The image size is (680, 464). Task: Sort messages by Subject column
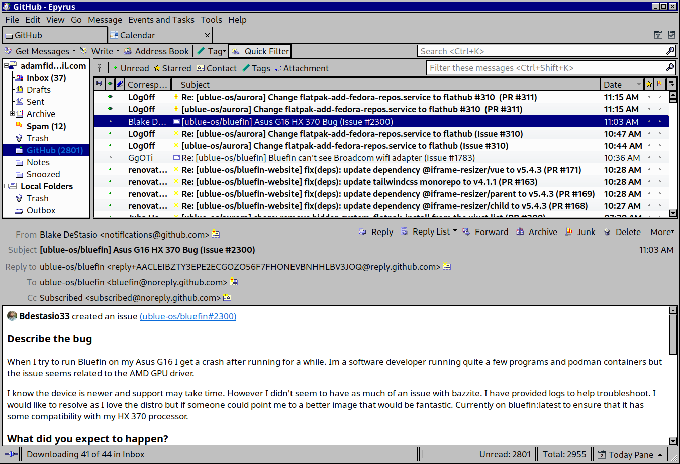(x=385, y=84)
